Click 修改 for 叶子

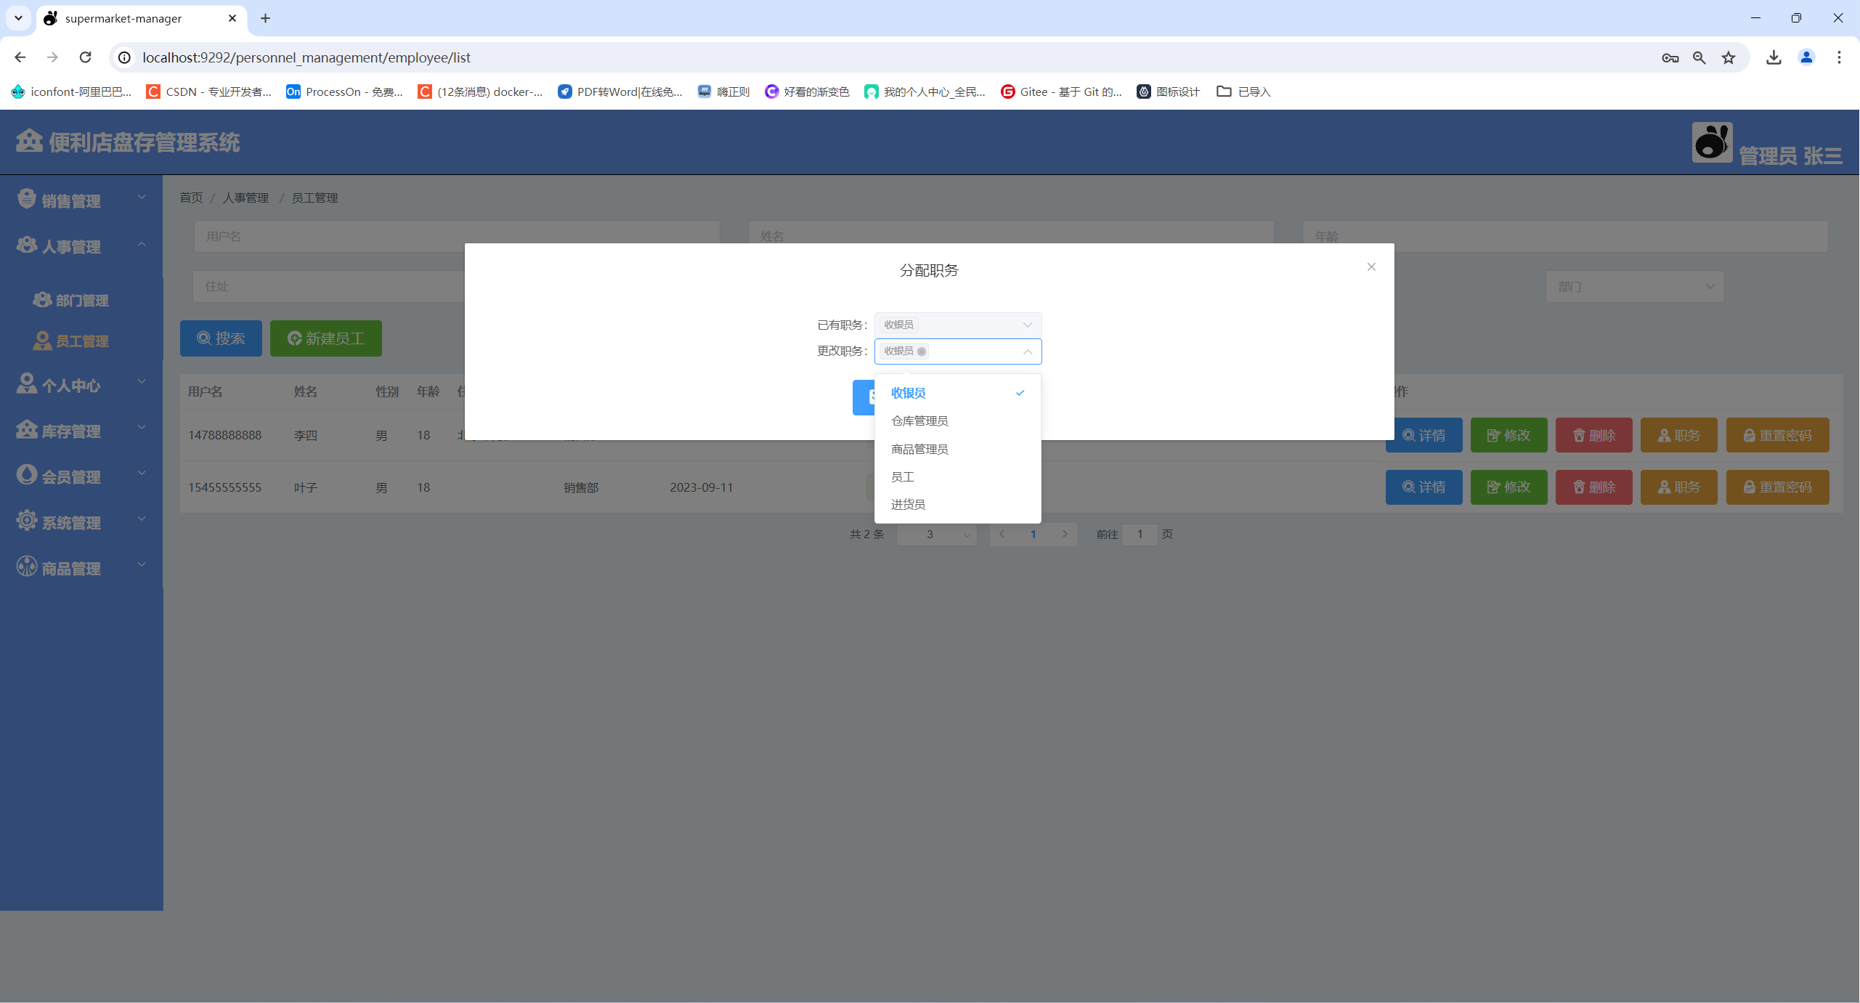point(1508,487)
